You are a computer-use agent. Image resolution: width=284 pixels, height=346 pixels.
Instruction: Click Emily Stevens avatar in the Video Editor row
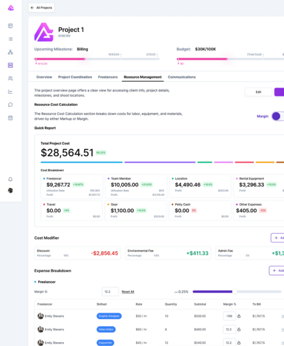[x=40, y=330]
